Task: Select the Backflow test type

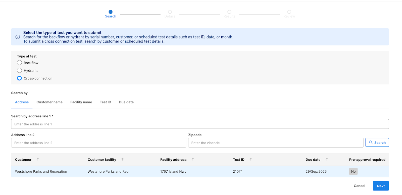Action: (19, 63)
